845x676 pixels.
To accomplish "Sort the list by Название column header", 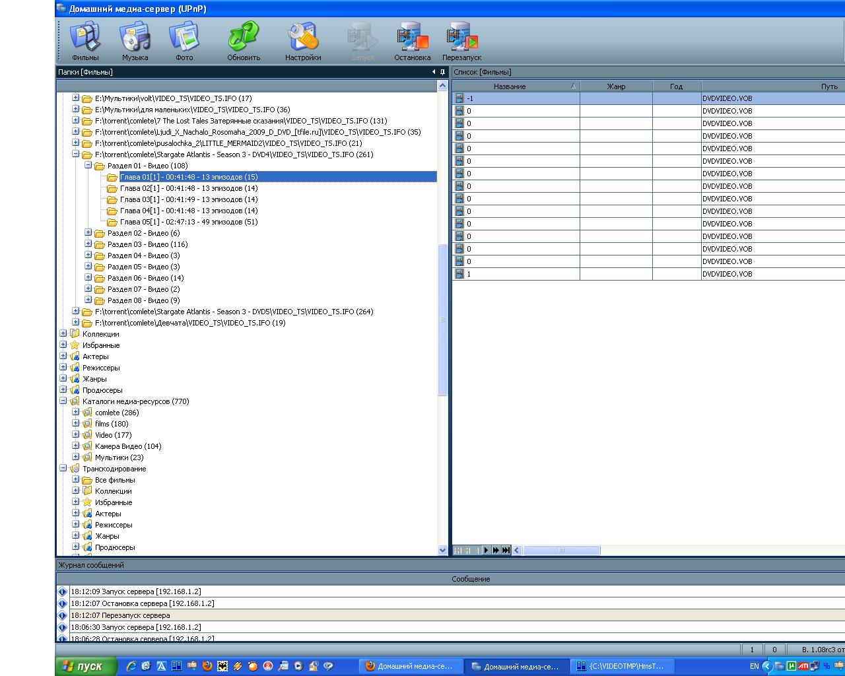I will 510,86.
